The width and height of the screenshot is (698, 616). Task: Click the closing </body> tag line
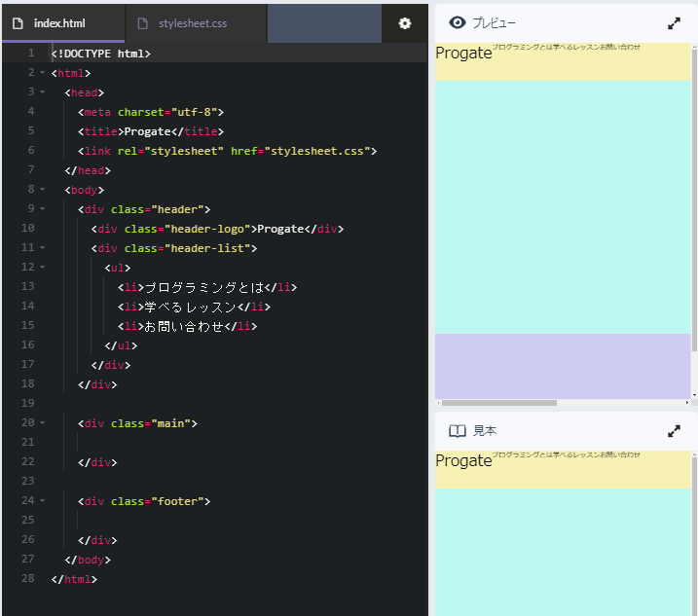pos(88,560)
